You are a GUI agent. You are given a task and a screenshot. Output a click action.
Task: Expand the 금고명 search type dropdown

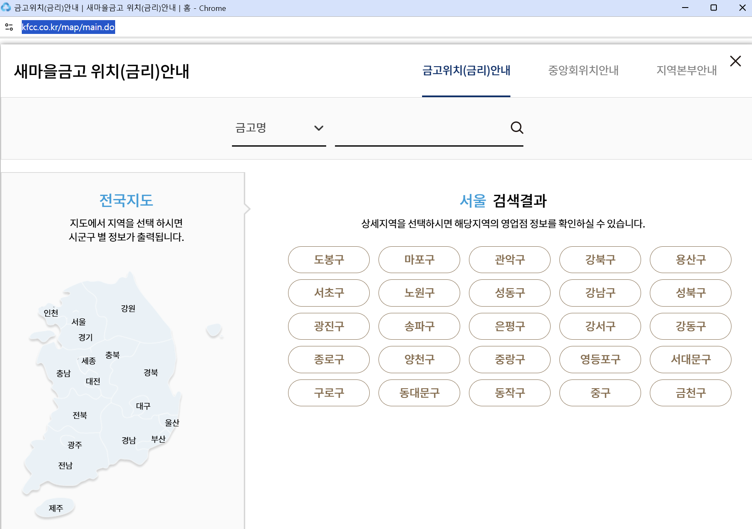tap(279, 128)
